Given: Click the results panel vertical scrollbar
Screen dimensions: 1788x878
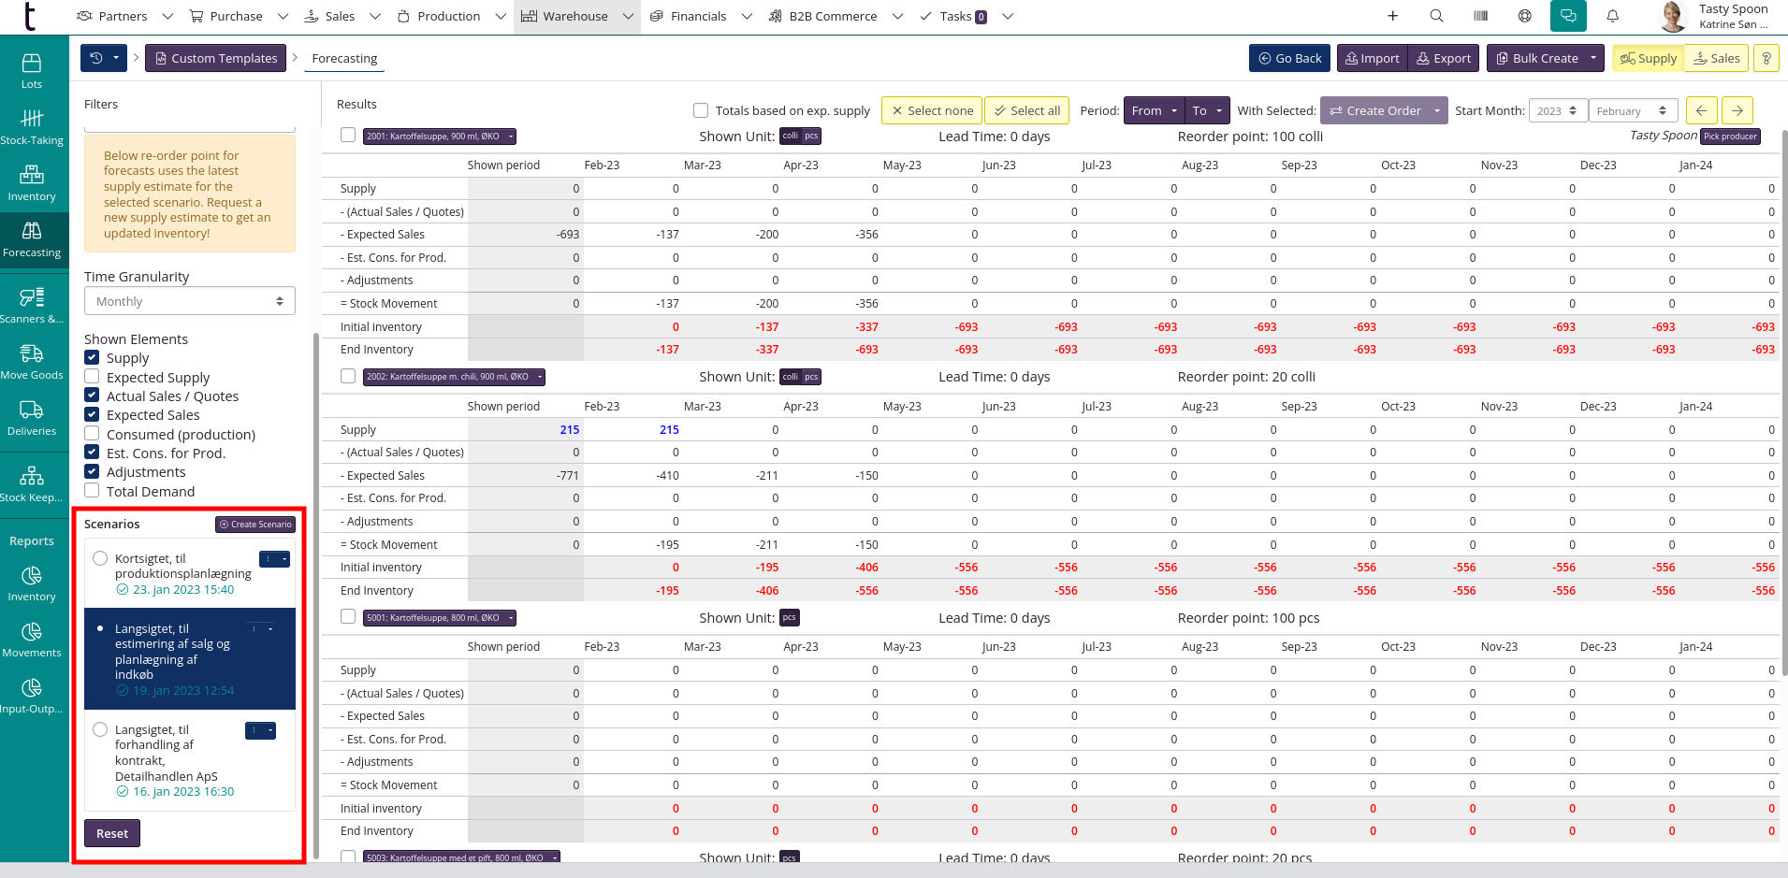Looking at the screenshot, I should click(1783, 402).
